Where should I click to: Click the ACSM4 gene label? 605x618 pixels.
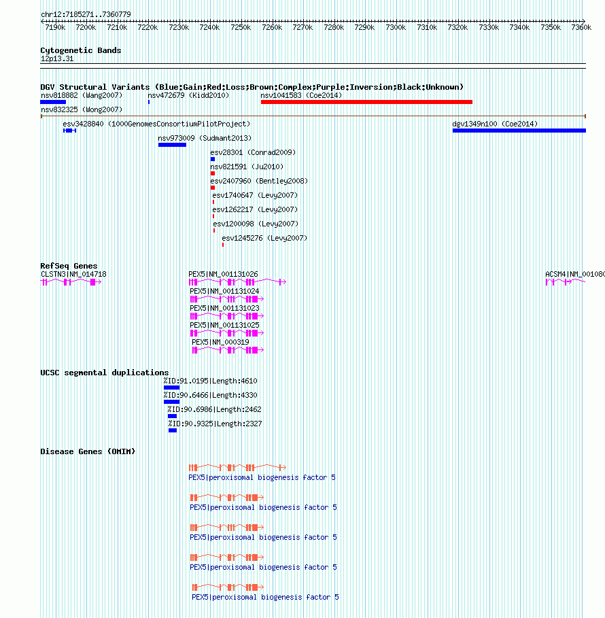pyautogui.click(x=575, y=274)
